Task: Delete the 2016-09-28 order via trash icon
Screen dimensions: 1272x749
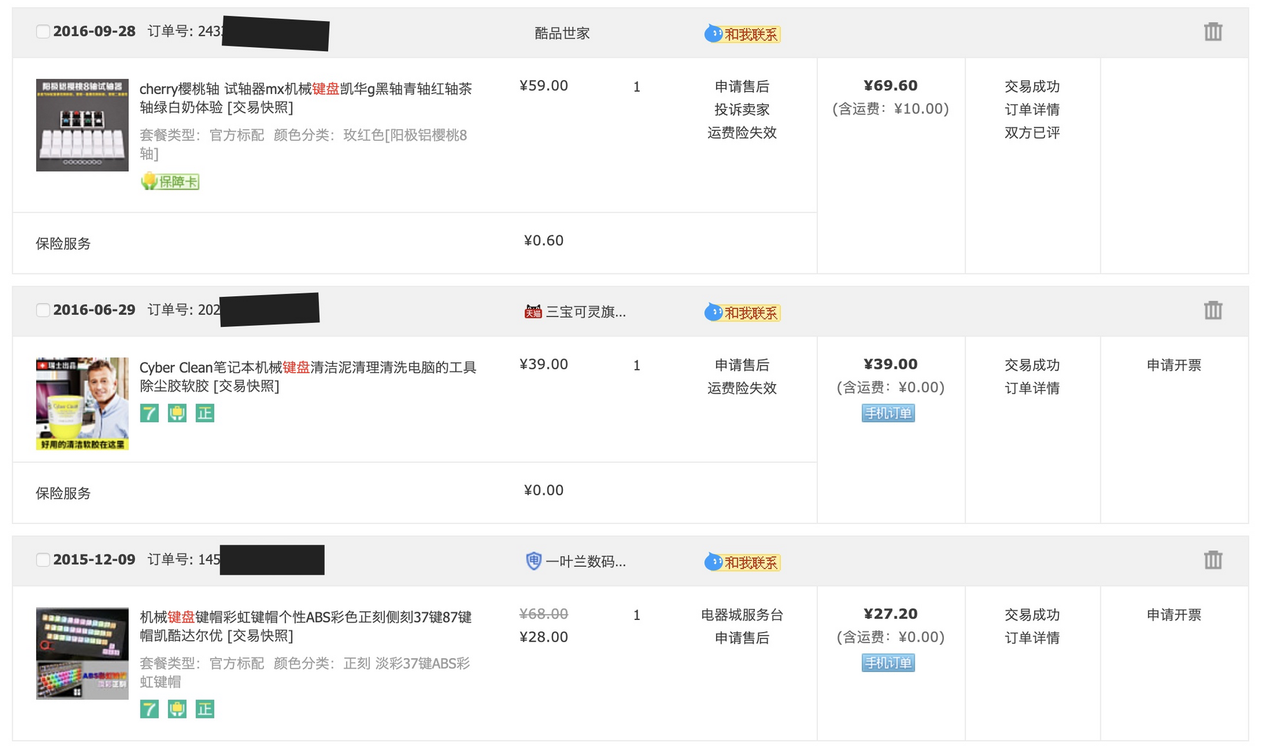Action: 1212,32
